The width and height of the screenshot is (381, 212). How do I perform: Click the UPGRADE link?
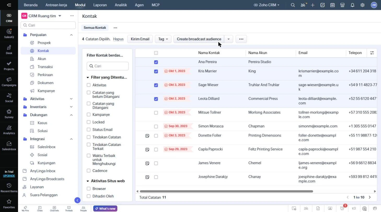tap(9, 176)
